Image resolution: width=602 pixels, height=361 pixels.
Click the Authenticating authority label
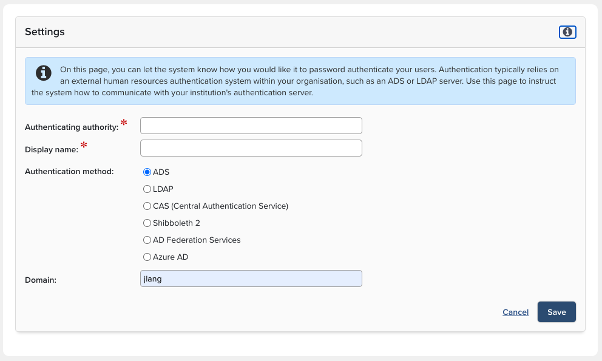pyautogui.click(x=72, y=127)
